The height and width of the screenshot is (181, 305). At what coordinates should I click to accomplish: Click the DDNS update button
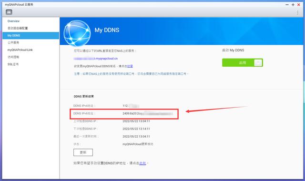click(x=83, y=152)
